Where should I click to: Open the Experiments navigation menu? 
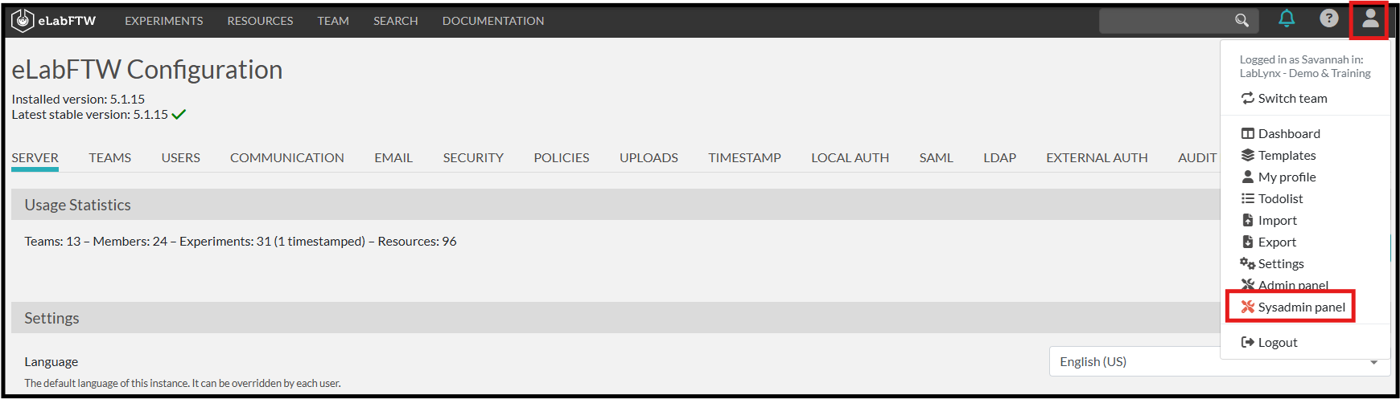163,21
